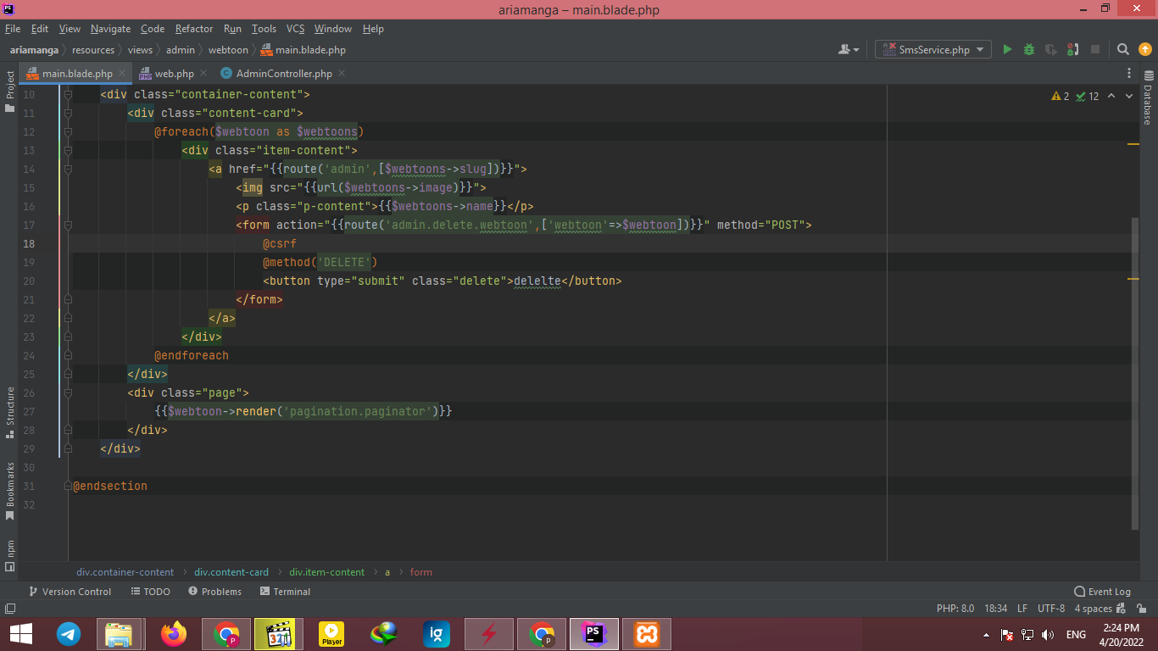Click the orange IDE update arrow icon
The width and height of the screenshot is (1158, 651).
click(x=1144, y=50)
